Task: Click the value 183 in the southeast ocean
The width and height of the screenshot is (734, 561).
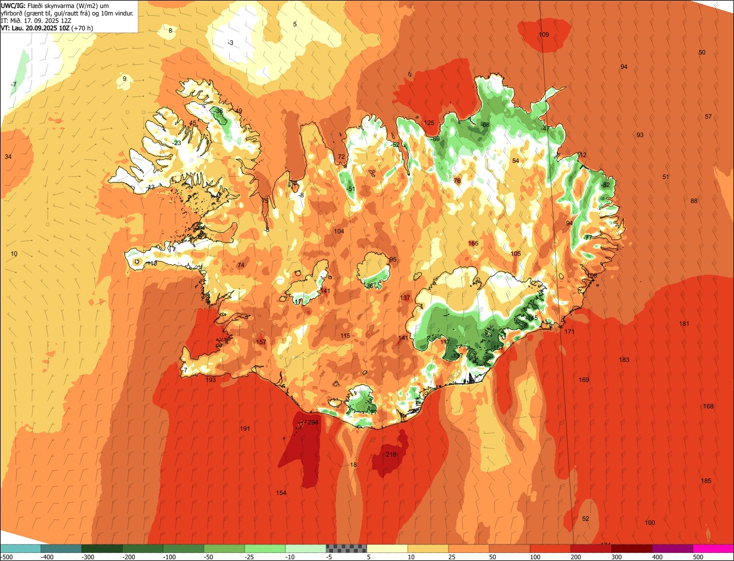Action: [x=624, y=360]
